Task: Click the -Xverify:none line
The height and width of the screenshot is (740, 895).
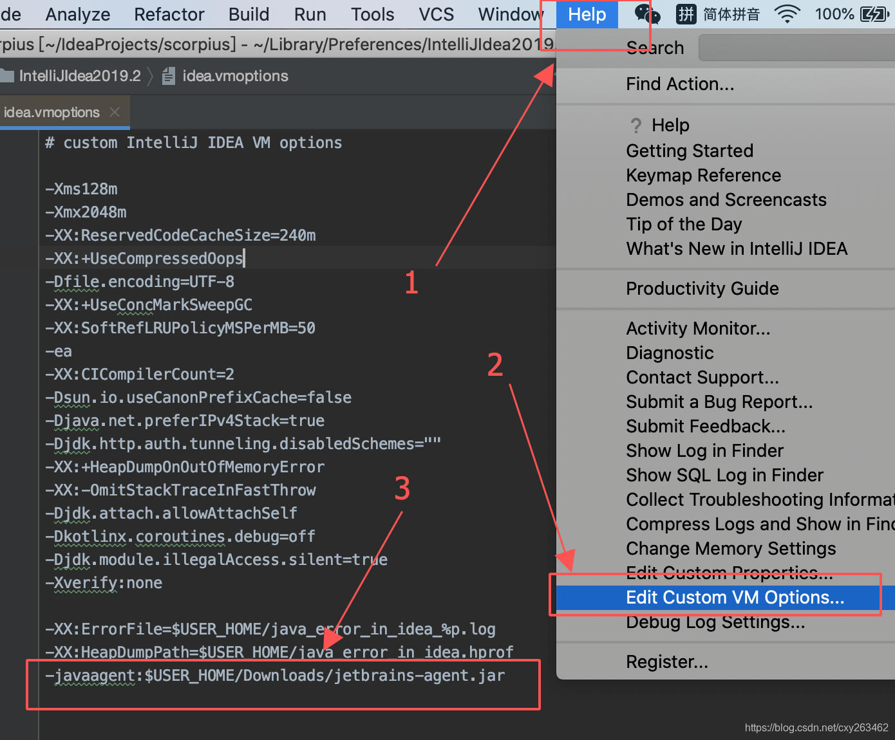Action: [x=104, y=583]
